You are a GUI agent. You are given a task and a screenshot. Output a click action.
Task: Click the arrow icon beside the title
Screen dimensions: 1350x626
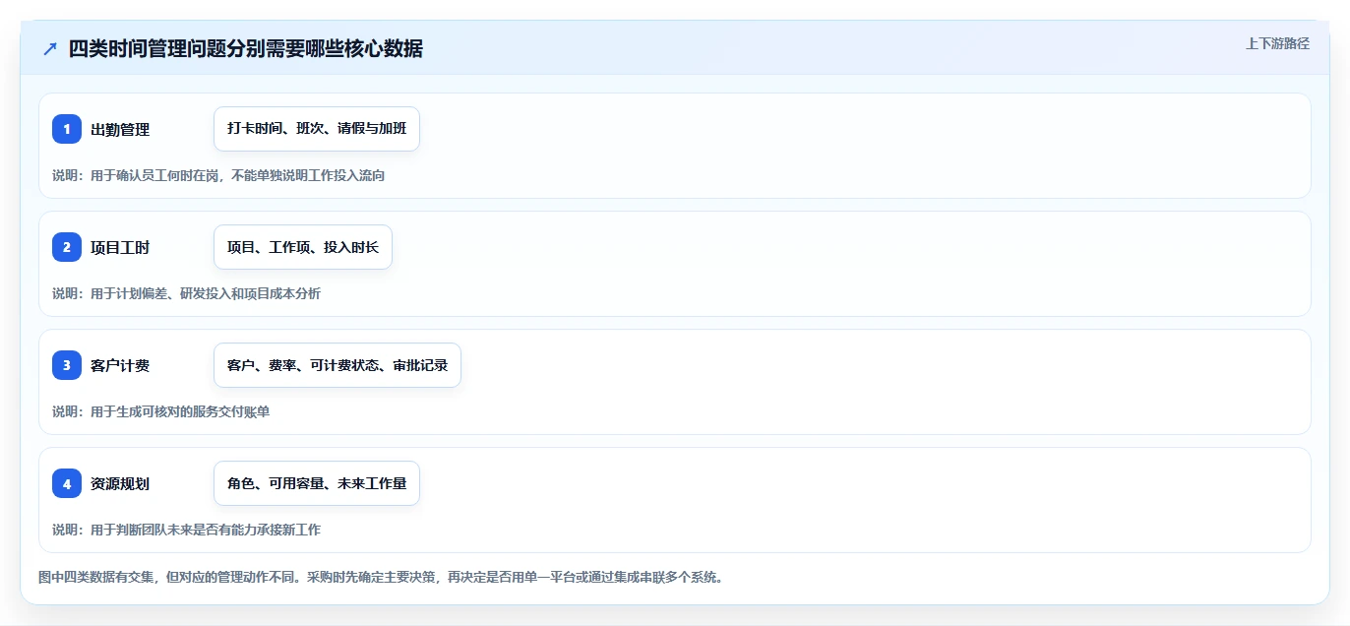coord(50,49)
